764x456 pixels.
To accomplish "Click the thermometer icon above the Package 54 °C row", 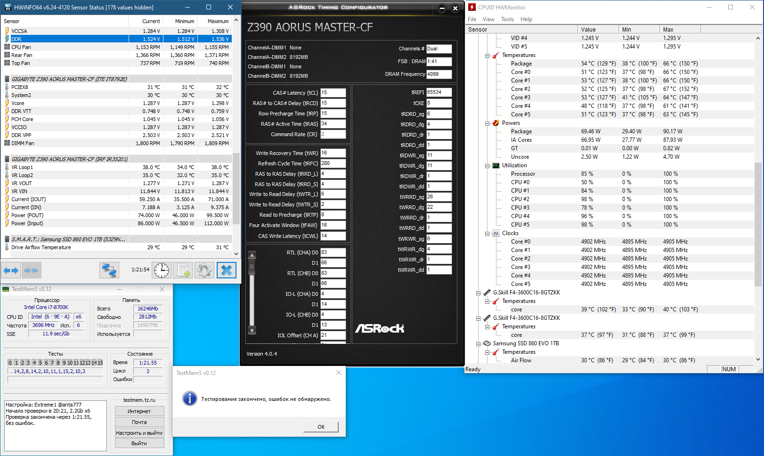I will tap(496, 55).
